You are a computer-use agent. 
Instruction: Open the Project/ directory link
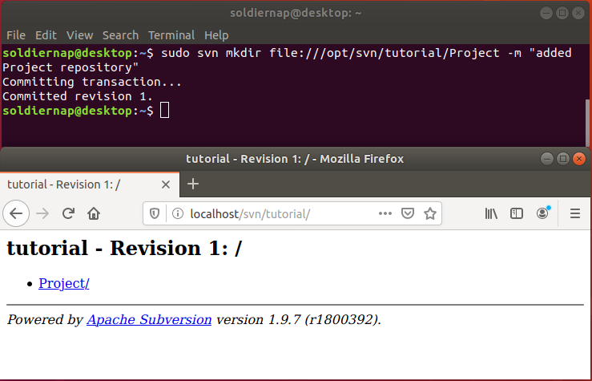coord(64,283)
